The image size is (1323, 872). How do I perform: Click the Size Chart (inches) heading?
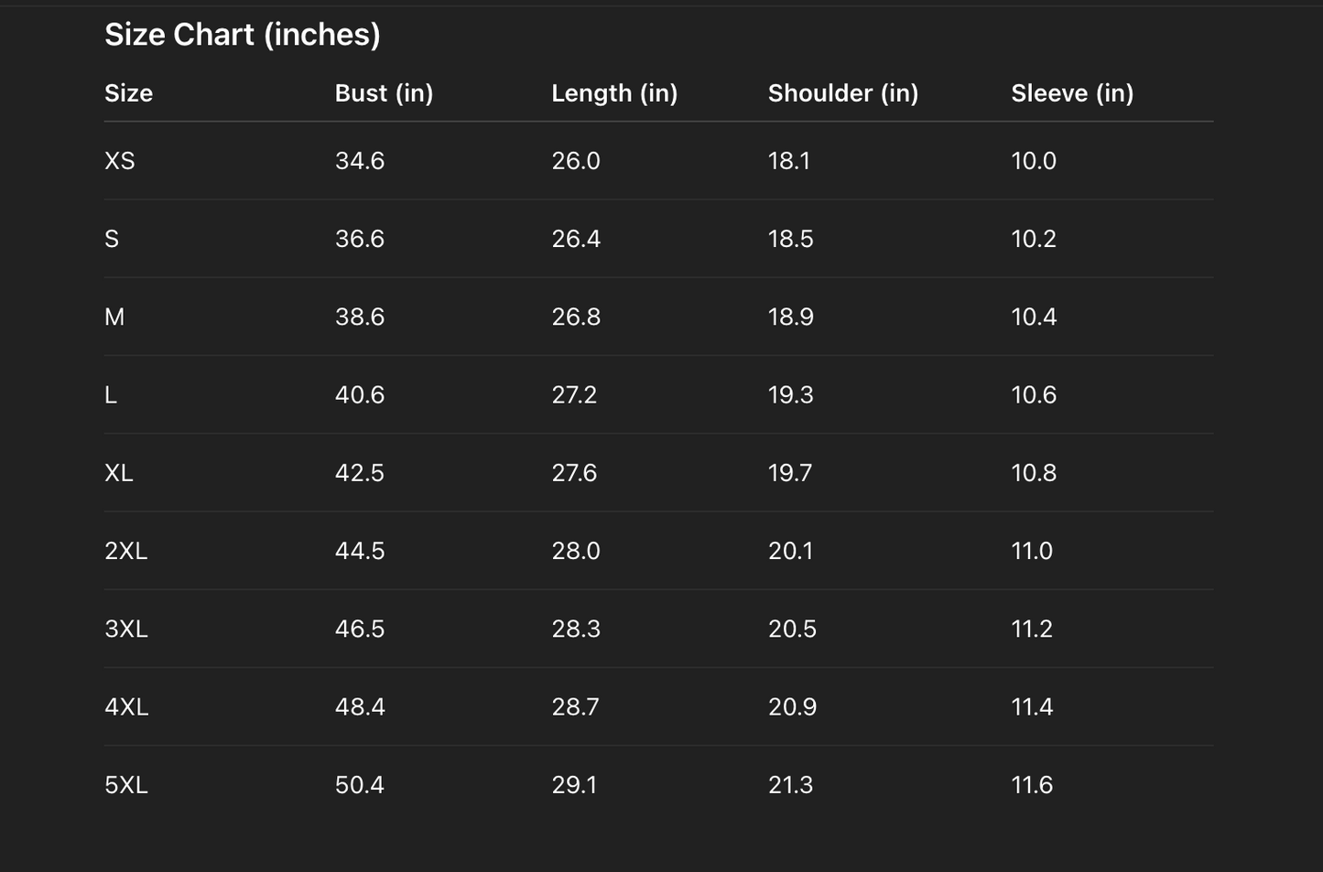pos(242,35)
